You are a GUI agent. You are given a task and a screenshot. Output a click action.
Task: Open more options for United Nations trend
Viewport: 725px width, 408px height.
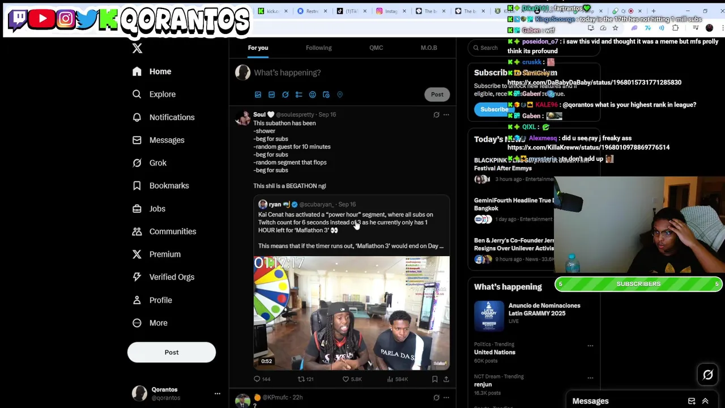(x=590, y=345)
